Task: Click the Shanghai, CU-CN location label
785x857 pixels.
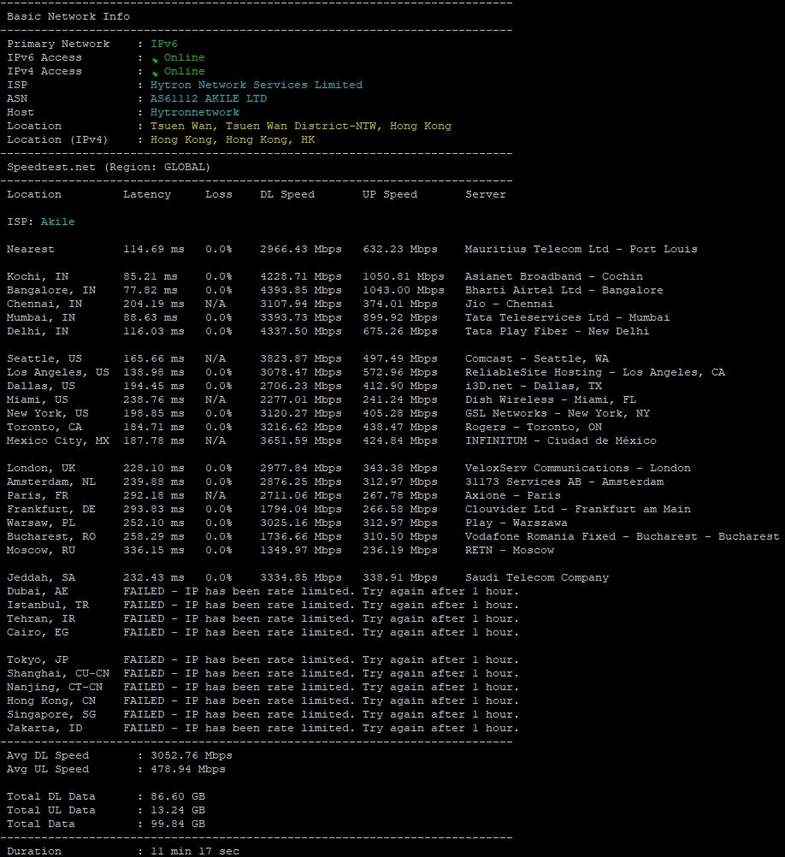Action: 58,672
